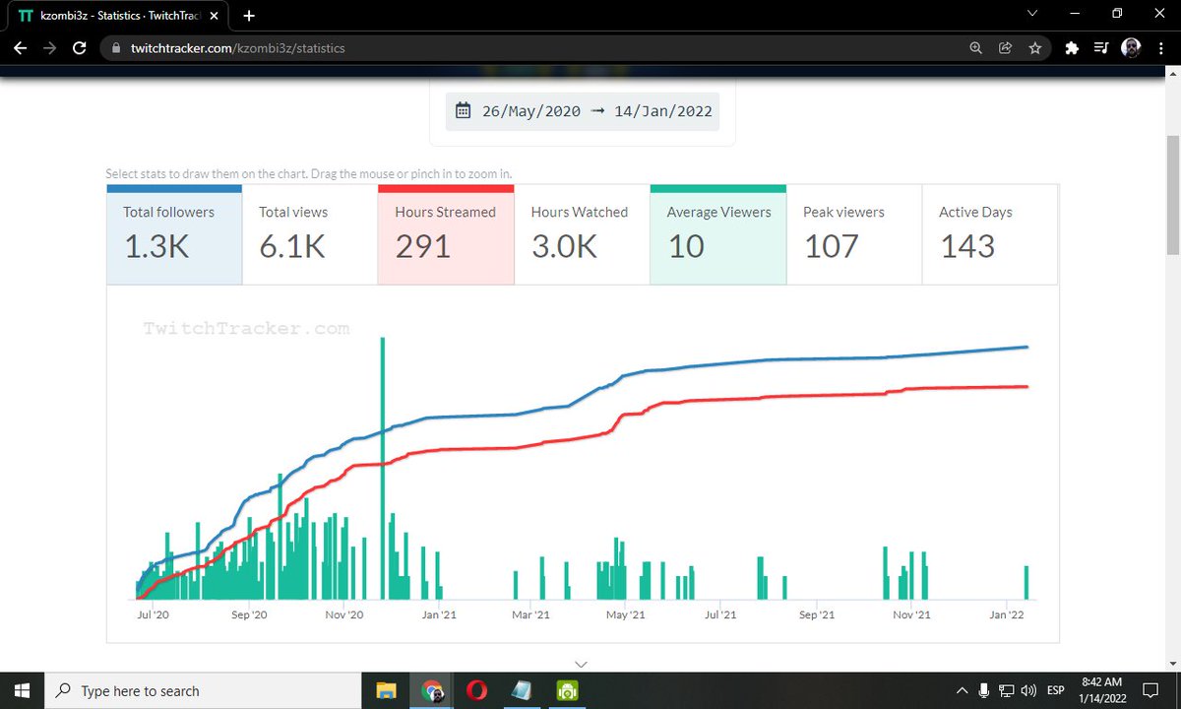Viewport: 1181px width, 709px height.
Task: Reload the current page
Action: (79, 47)
